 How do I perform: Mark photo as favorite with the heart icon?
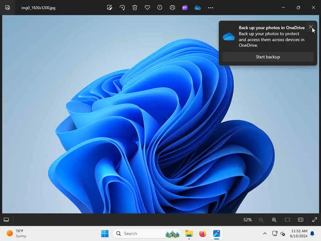(147, 8)
